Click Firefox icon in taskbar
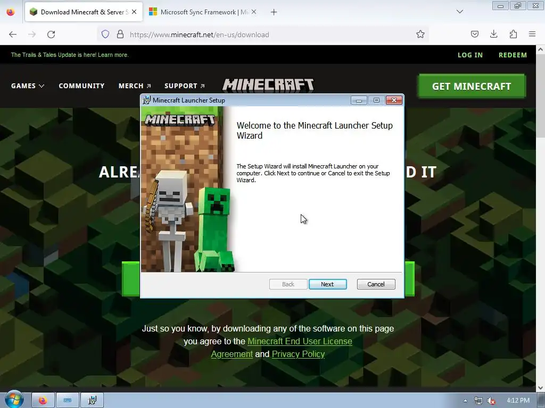The height and width of the screenshot is (408, 545). [x=43, y=401]
